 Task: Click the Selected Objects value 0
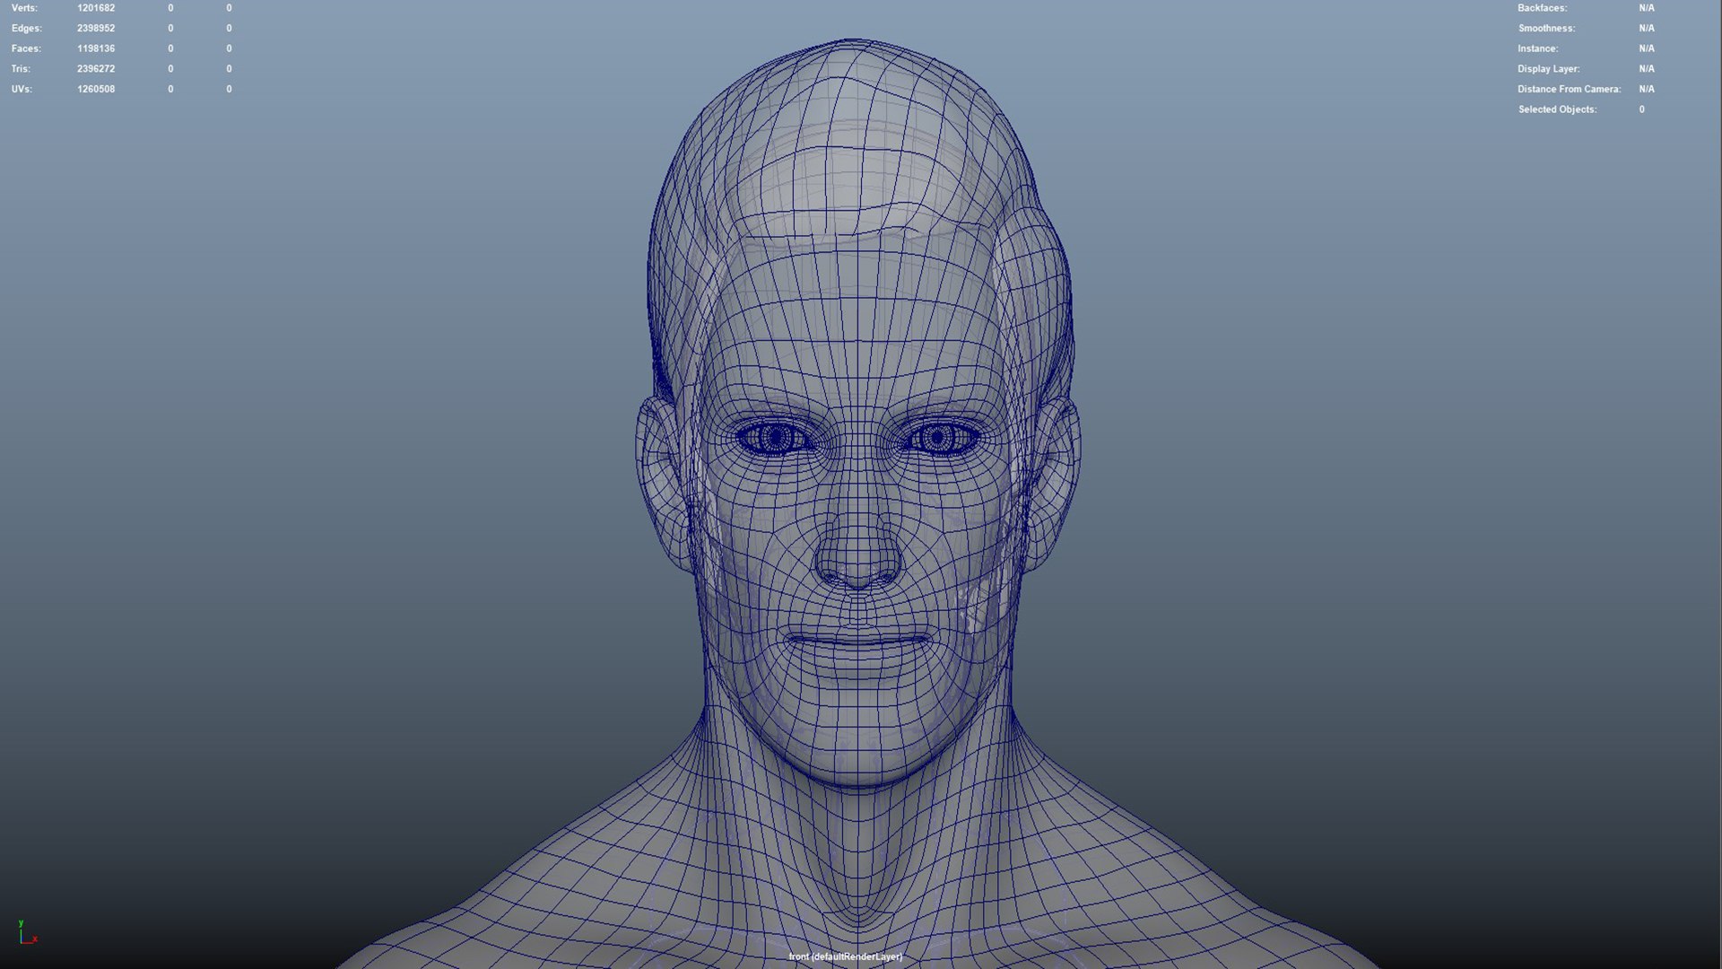tap(1642, 109)
